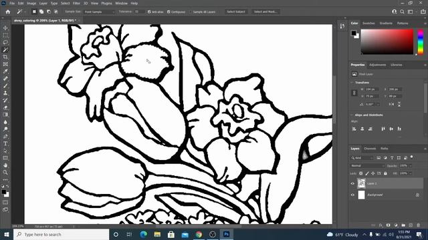Open the Select menu
Viewport: 428px width, 240px height.
tap(66, 3)
